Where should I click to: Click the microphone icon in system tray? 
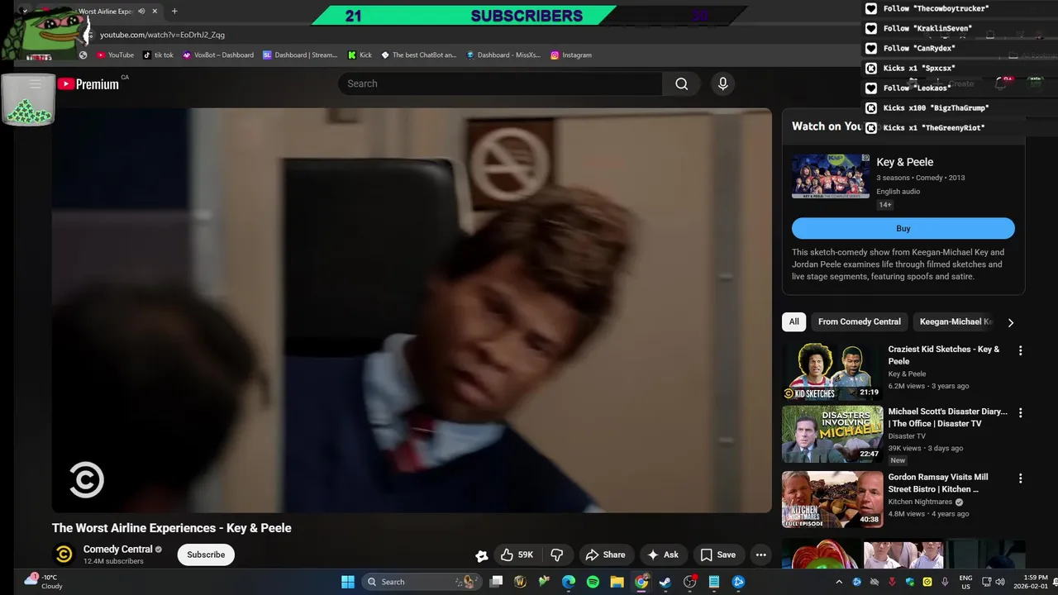945,582
